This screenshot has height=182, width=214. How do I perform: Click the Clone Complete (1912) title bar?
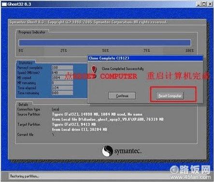[x=145, y=58]
